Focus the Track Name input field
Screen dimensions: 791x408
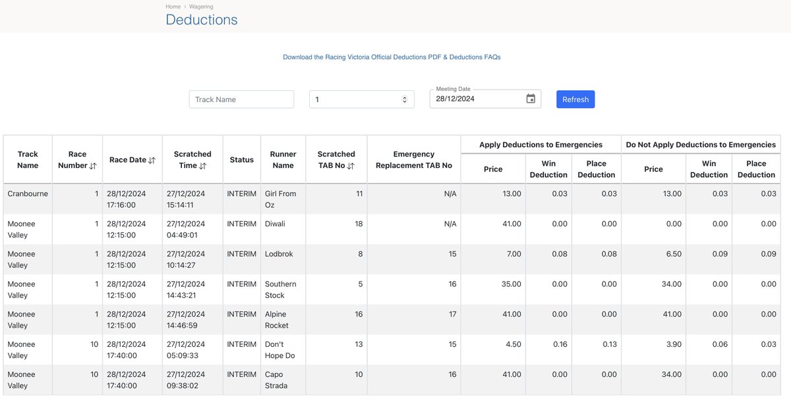241,99
